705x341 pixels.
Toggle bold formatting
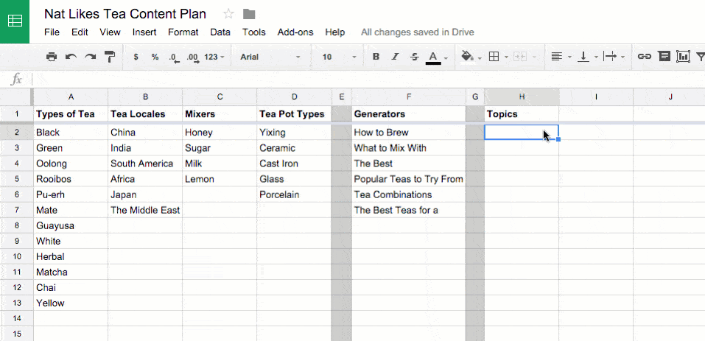[x=376, y=57]
